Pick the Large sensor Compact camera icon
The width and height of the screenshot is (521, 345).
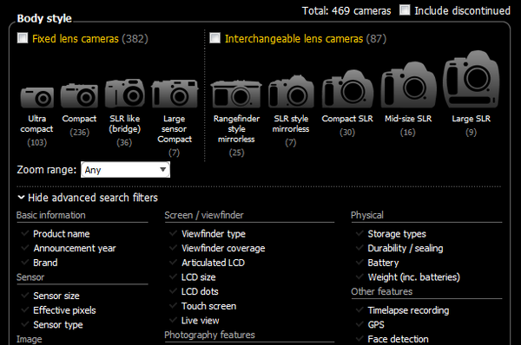pos(175,94)
